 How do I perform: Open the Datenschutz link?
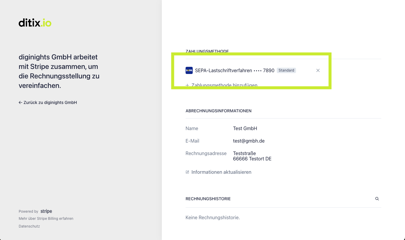29,226
